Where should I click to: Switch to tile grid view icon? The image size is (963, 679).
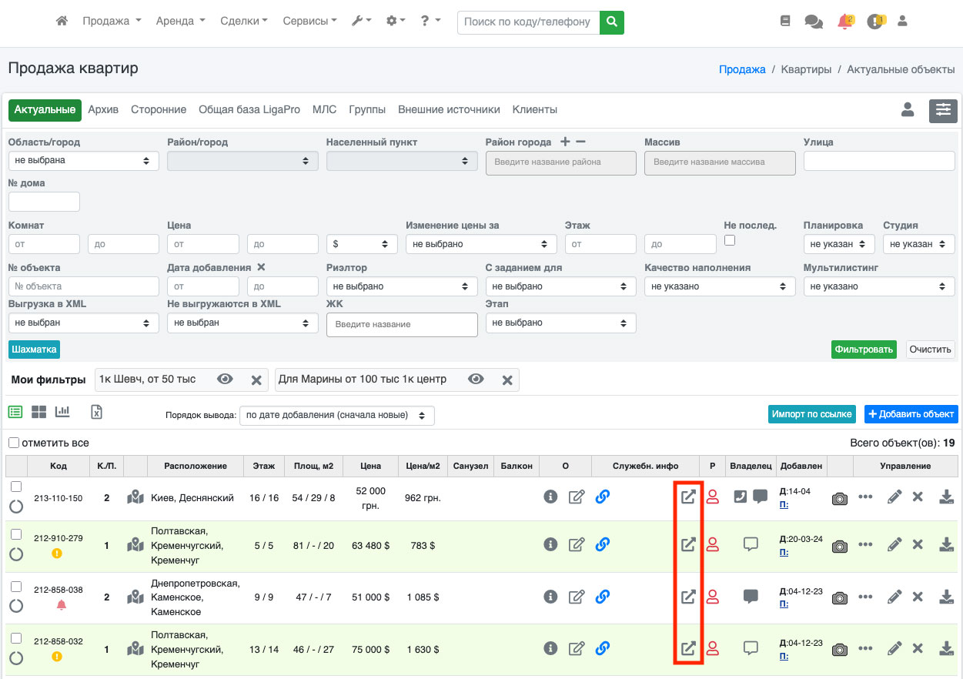click(38, 412)
